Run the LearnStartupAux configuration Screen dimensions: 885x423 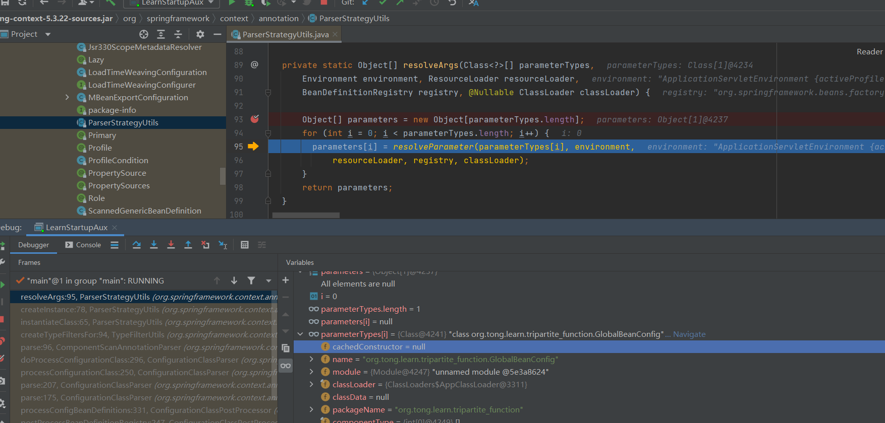[232, 3]
